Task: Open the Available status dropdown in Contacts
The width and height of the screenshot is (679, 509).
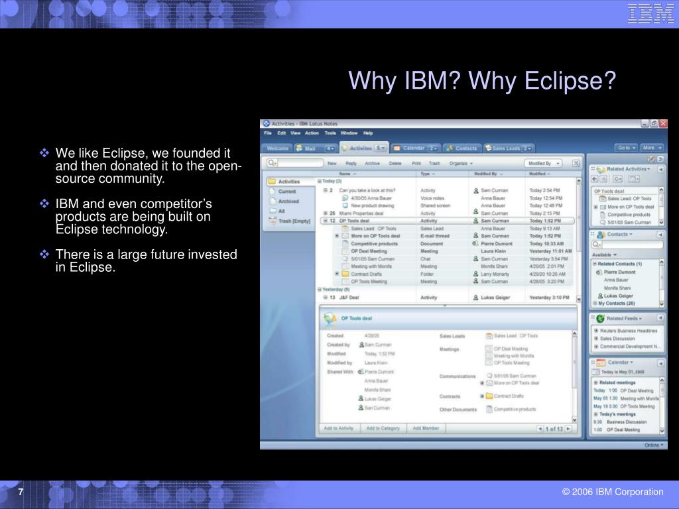Action: (604, 255)
